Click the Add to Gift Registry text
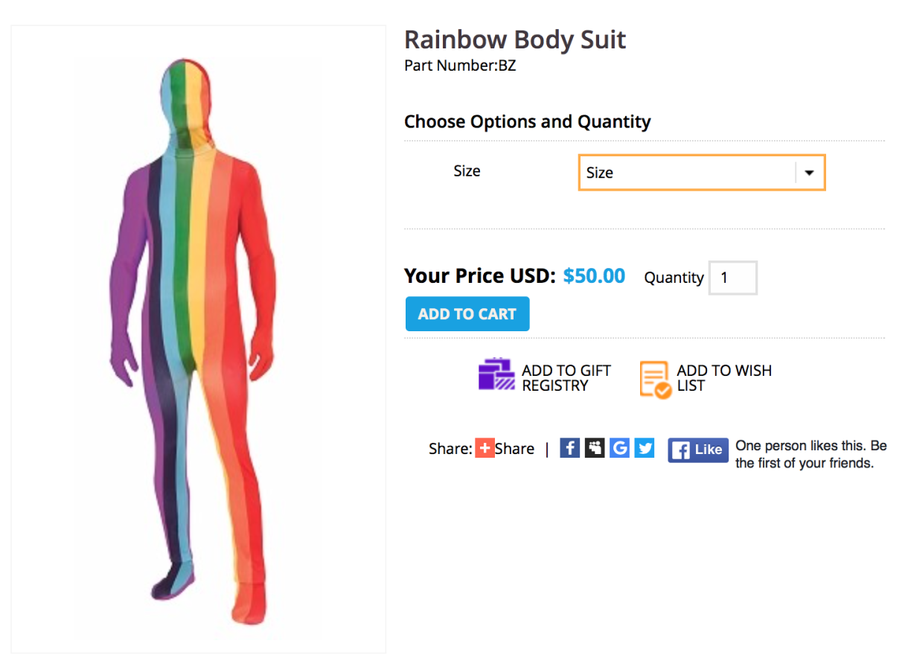 (x=566, y=378)
